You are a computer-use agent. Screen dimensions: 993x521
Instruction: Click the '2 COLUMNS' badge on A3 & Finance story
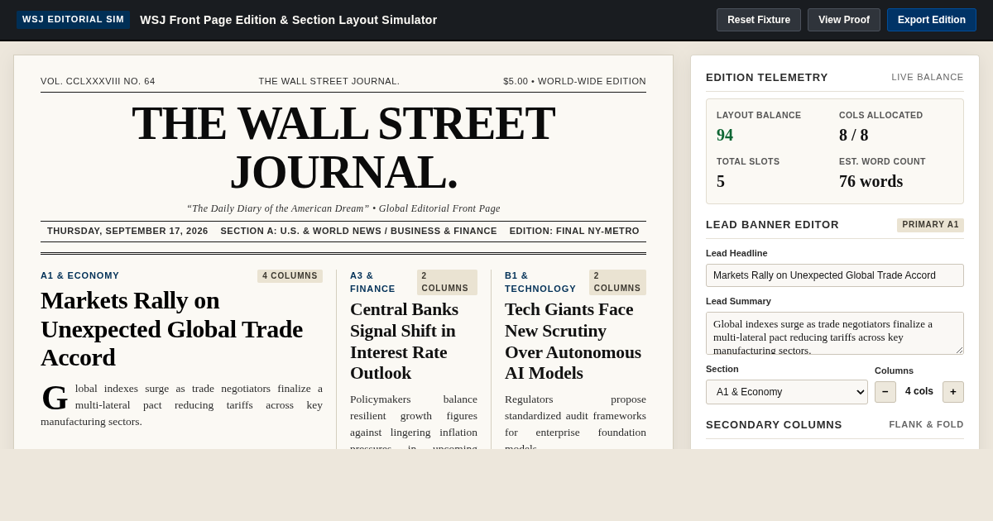(x=447, y=282)
